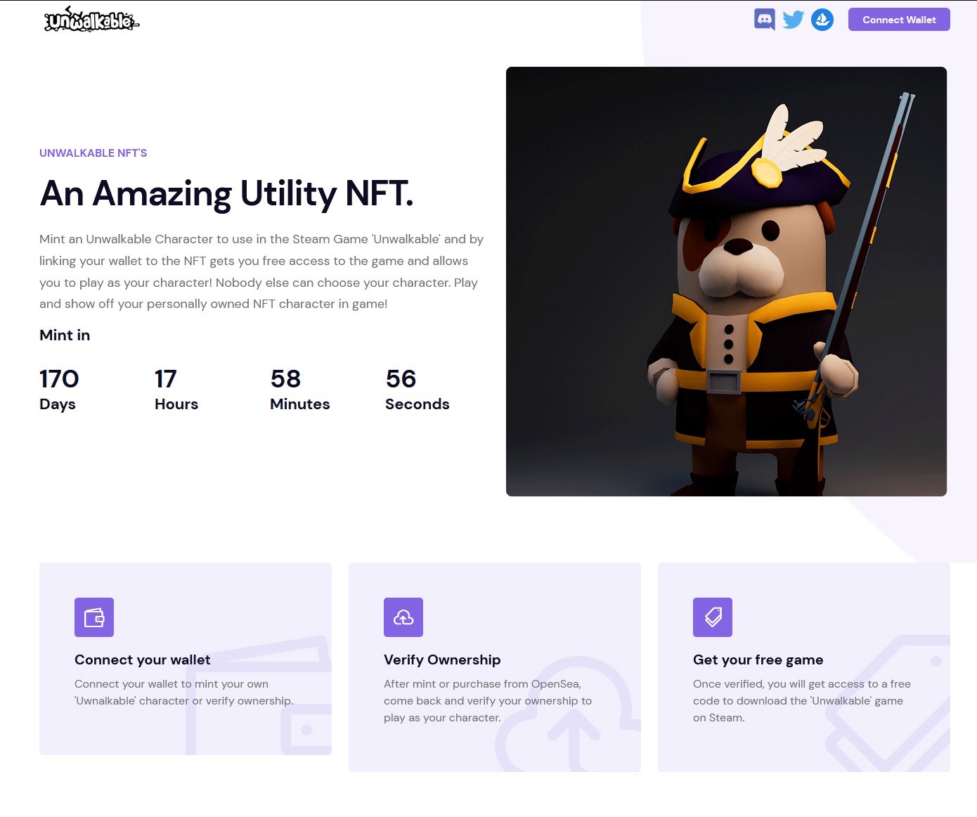Click the '170' days countdown value

[x=59, y=379]
